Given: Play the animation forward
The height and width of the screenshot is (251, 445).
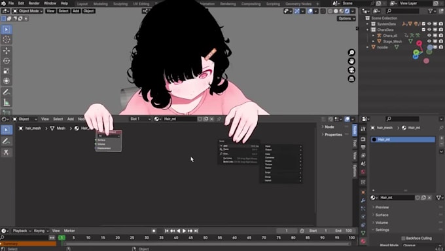Looking at the screenshot, I should [184, 231].
